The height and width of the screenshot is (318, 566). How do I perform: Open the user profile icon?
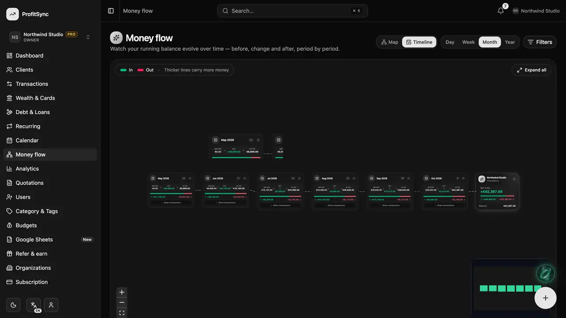[51, 305]
